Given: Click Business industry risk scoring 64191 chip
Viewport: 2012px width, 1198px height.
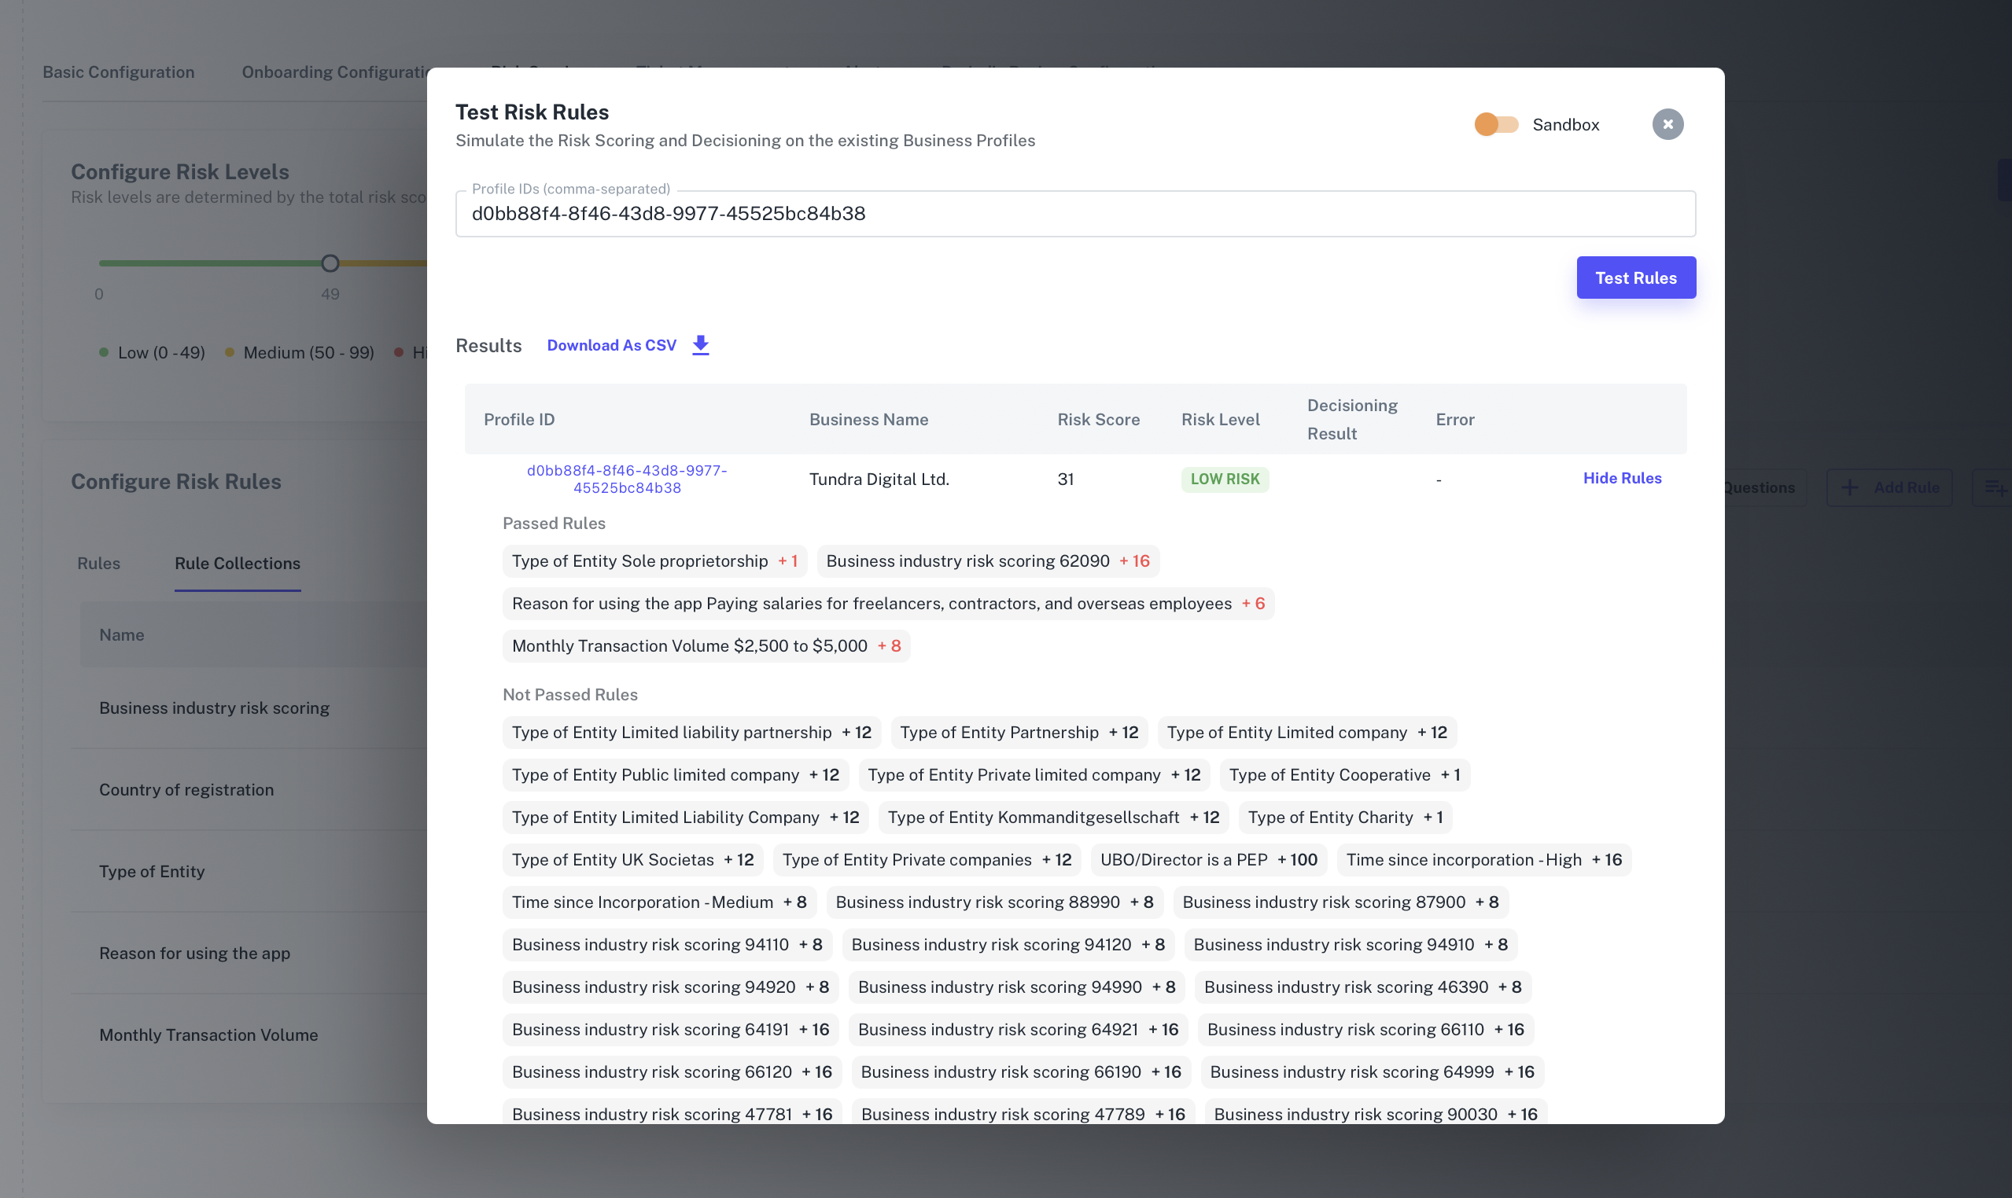Looking at the screenshot, I should click(670, 1030).
